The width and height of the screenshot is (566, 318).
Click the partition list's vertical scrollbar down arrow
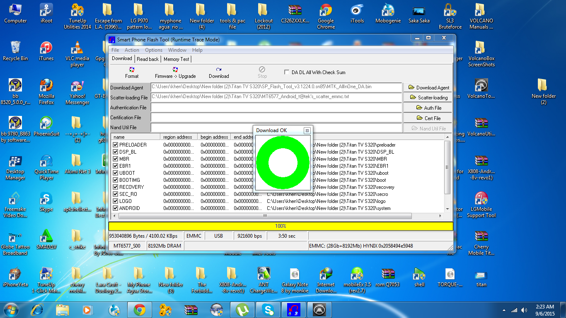tap(447, 209)
